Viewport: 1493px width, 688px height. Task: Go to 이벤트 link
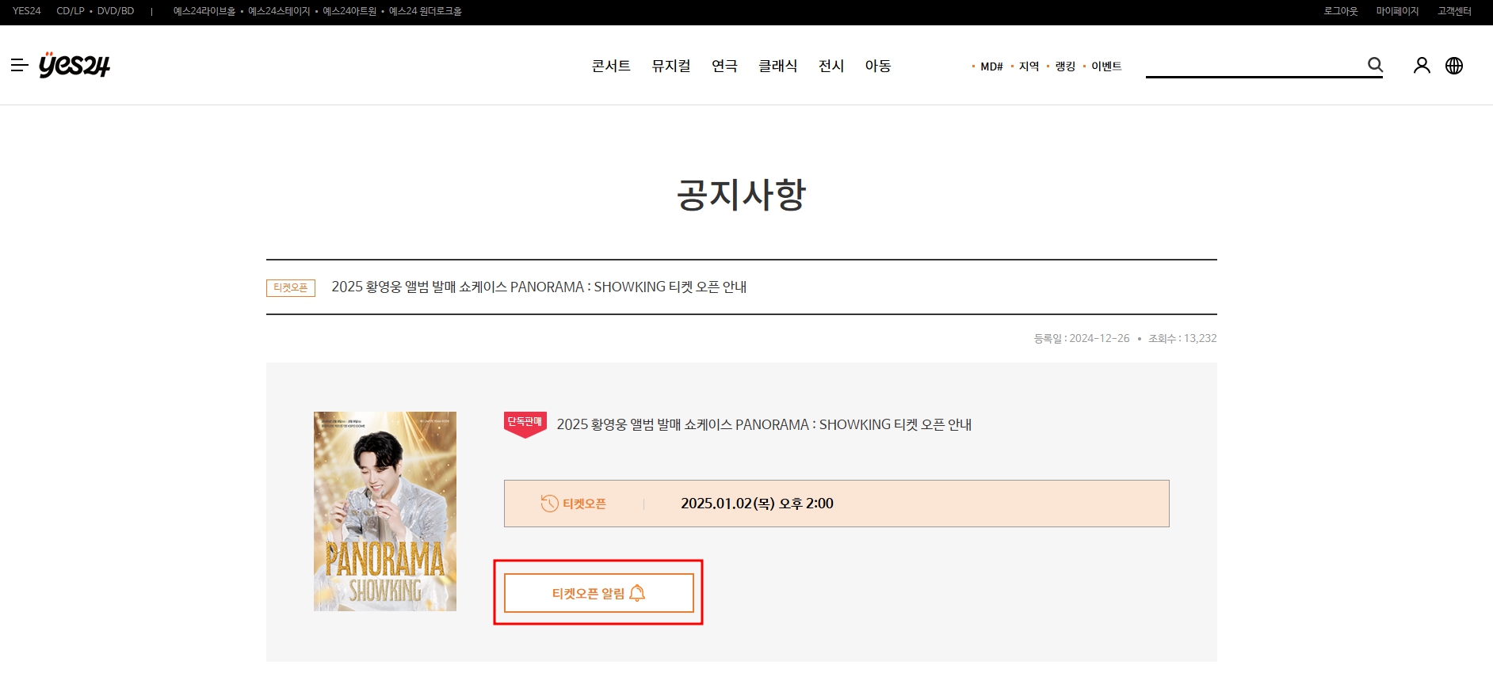pos(1106,67)
